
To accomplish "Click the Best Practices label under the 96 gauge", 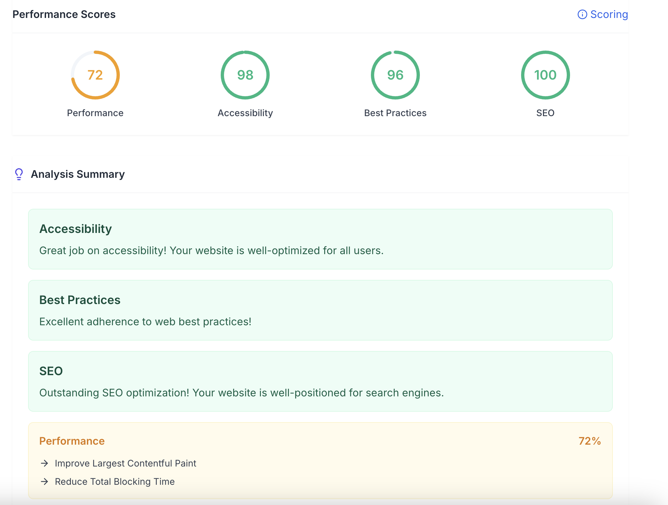I will [x=395, y=113].
